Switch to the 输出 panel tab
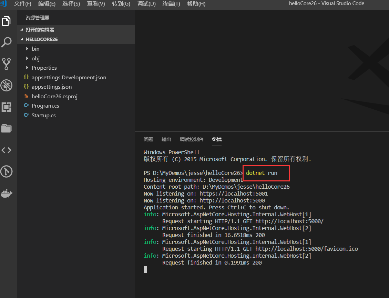Viewport: 389px width, 298px height. [x=166, y=139]
